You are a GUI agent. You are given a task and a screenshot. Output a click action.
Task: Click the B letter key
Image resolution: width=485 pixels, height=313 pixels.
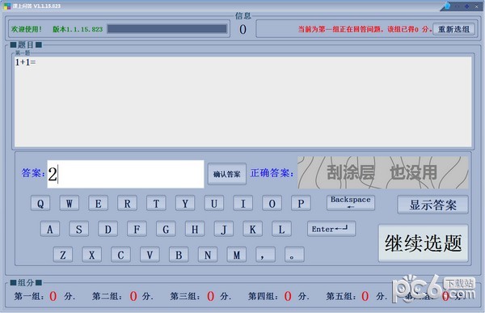click(x=179, y=255)
